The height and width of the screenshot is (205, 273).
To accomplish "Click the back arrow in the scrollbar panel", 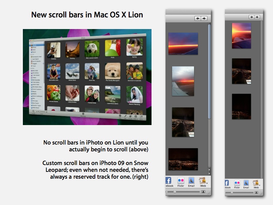I will 198,18.
